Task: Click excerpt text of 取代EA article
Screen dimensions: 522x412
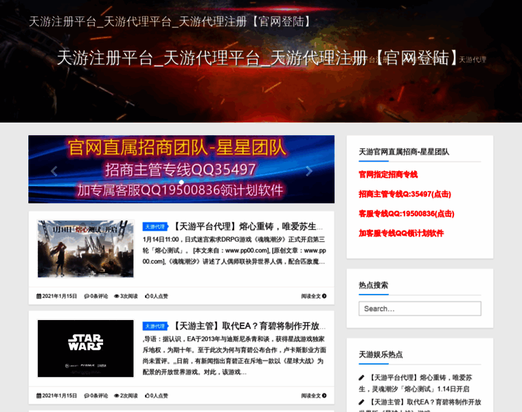Action: (234, 356)
